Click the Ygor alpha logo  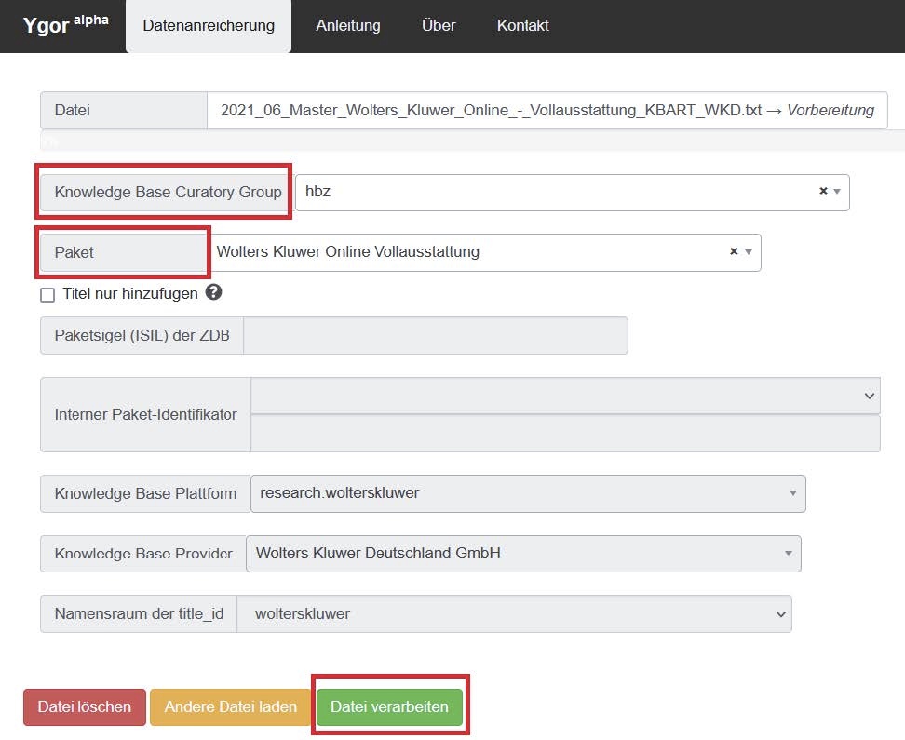64,25
